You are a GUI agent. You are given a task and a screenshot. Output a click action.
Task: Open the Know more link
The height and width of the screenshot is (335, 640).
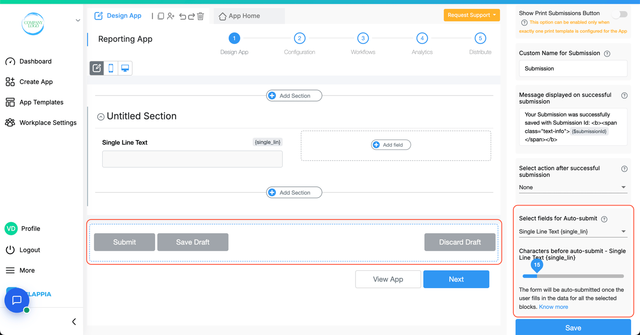(553, 307)
